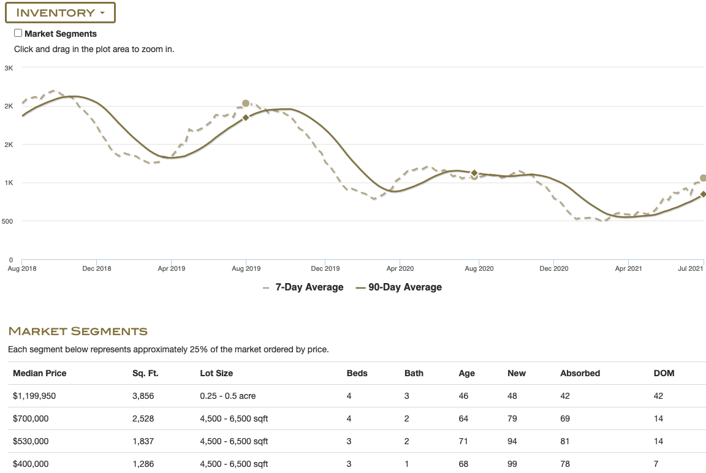Screen dimensions: 706x473
Task: Enable the Market Segments checkbox
Action: [x=18, y=33]
